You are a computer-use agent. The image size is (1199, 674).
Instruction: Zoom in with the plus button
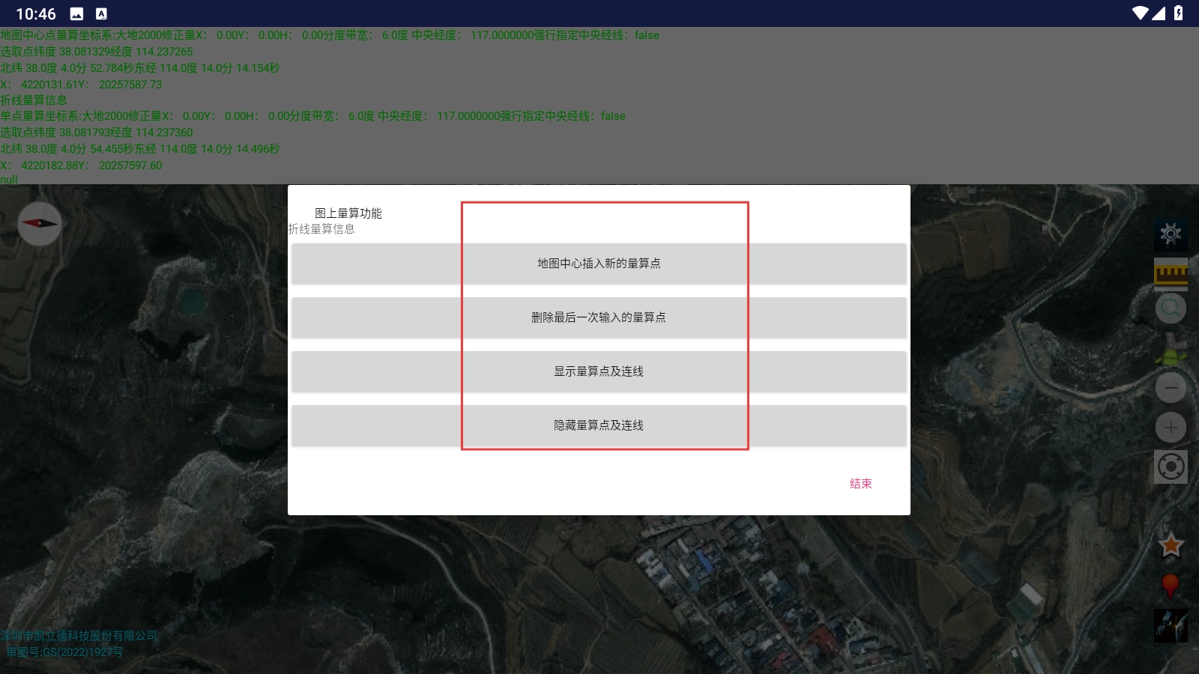pos(1171,428)
